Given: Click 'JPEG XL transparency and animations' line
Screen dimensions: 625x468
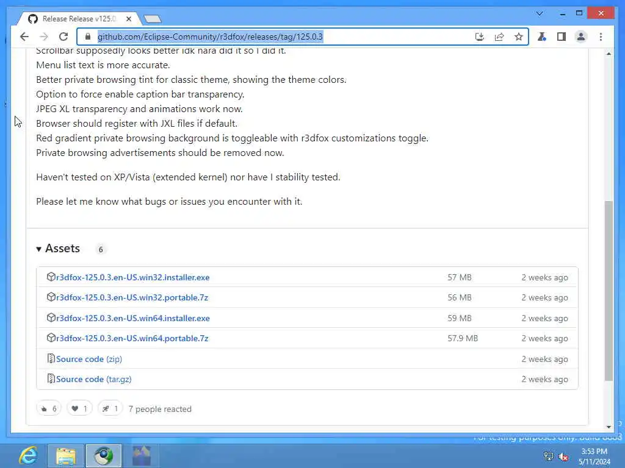Looking at the screenshot, I should coord(139,108).
